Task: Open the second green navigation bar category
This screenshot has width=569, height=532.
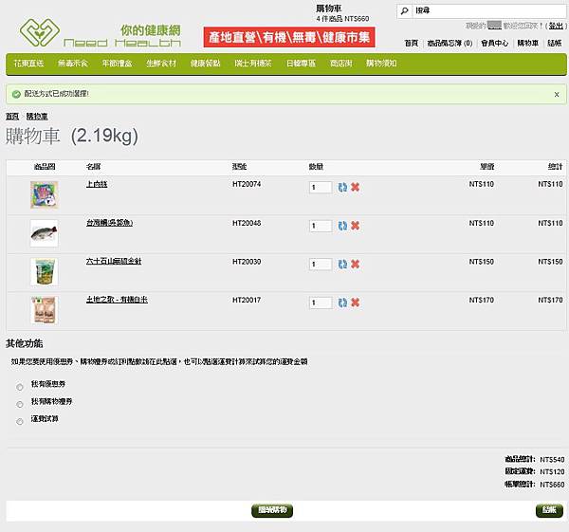Action: [73, 64]
